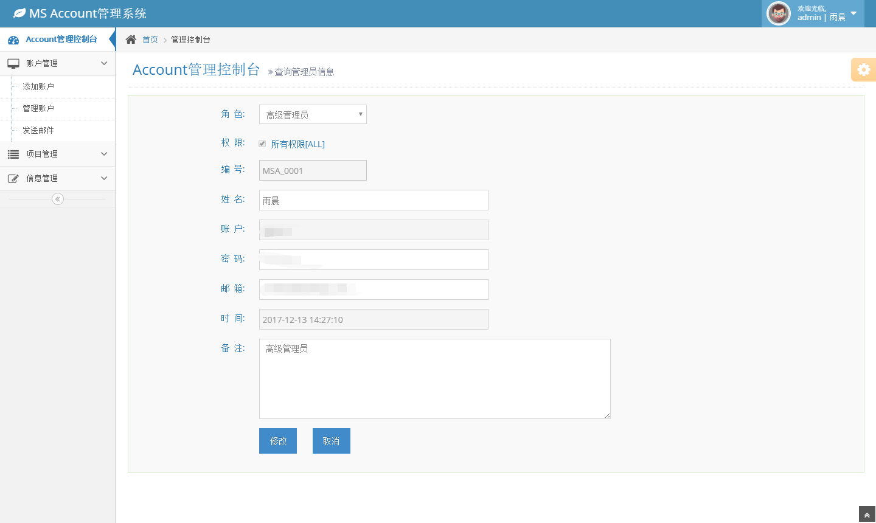876x523 pixels.
Task: Open the admin user dropdown arrow
Action: [853, 13]
